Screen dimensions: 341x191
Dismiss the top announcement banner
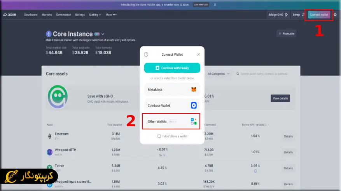point(215,5)
